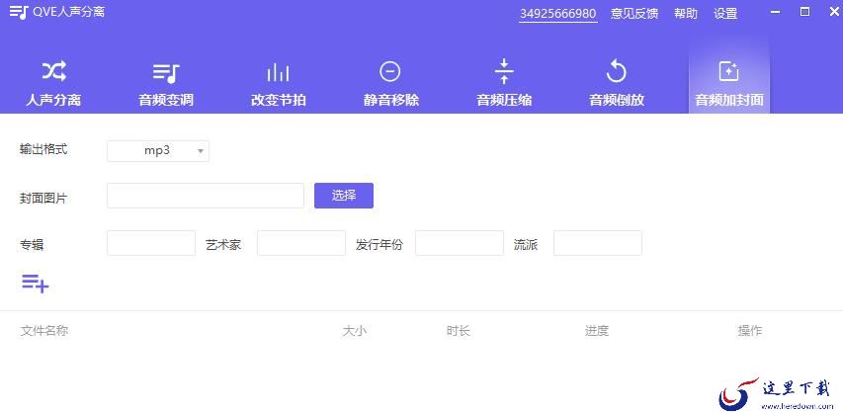
Task: Open 意见反馈 feedback link
Action: coord(634,14)
